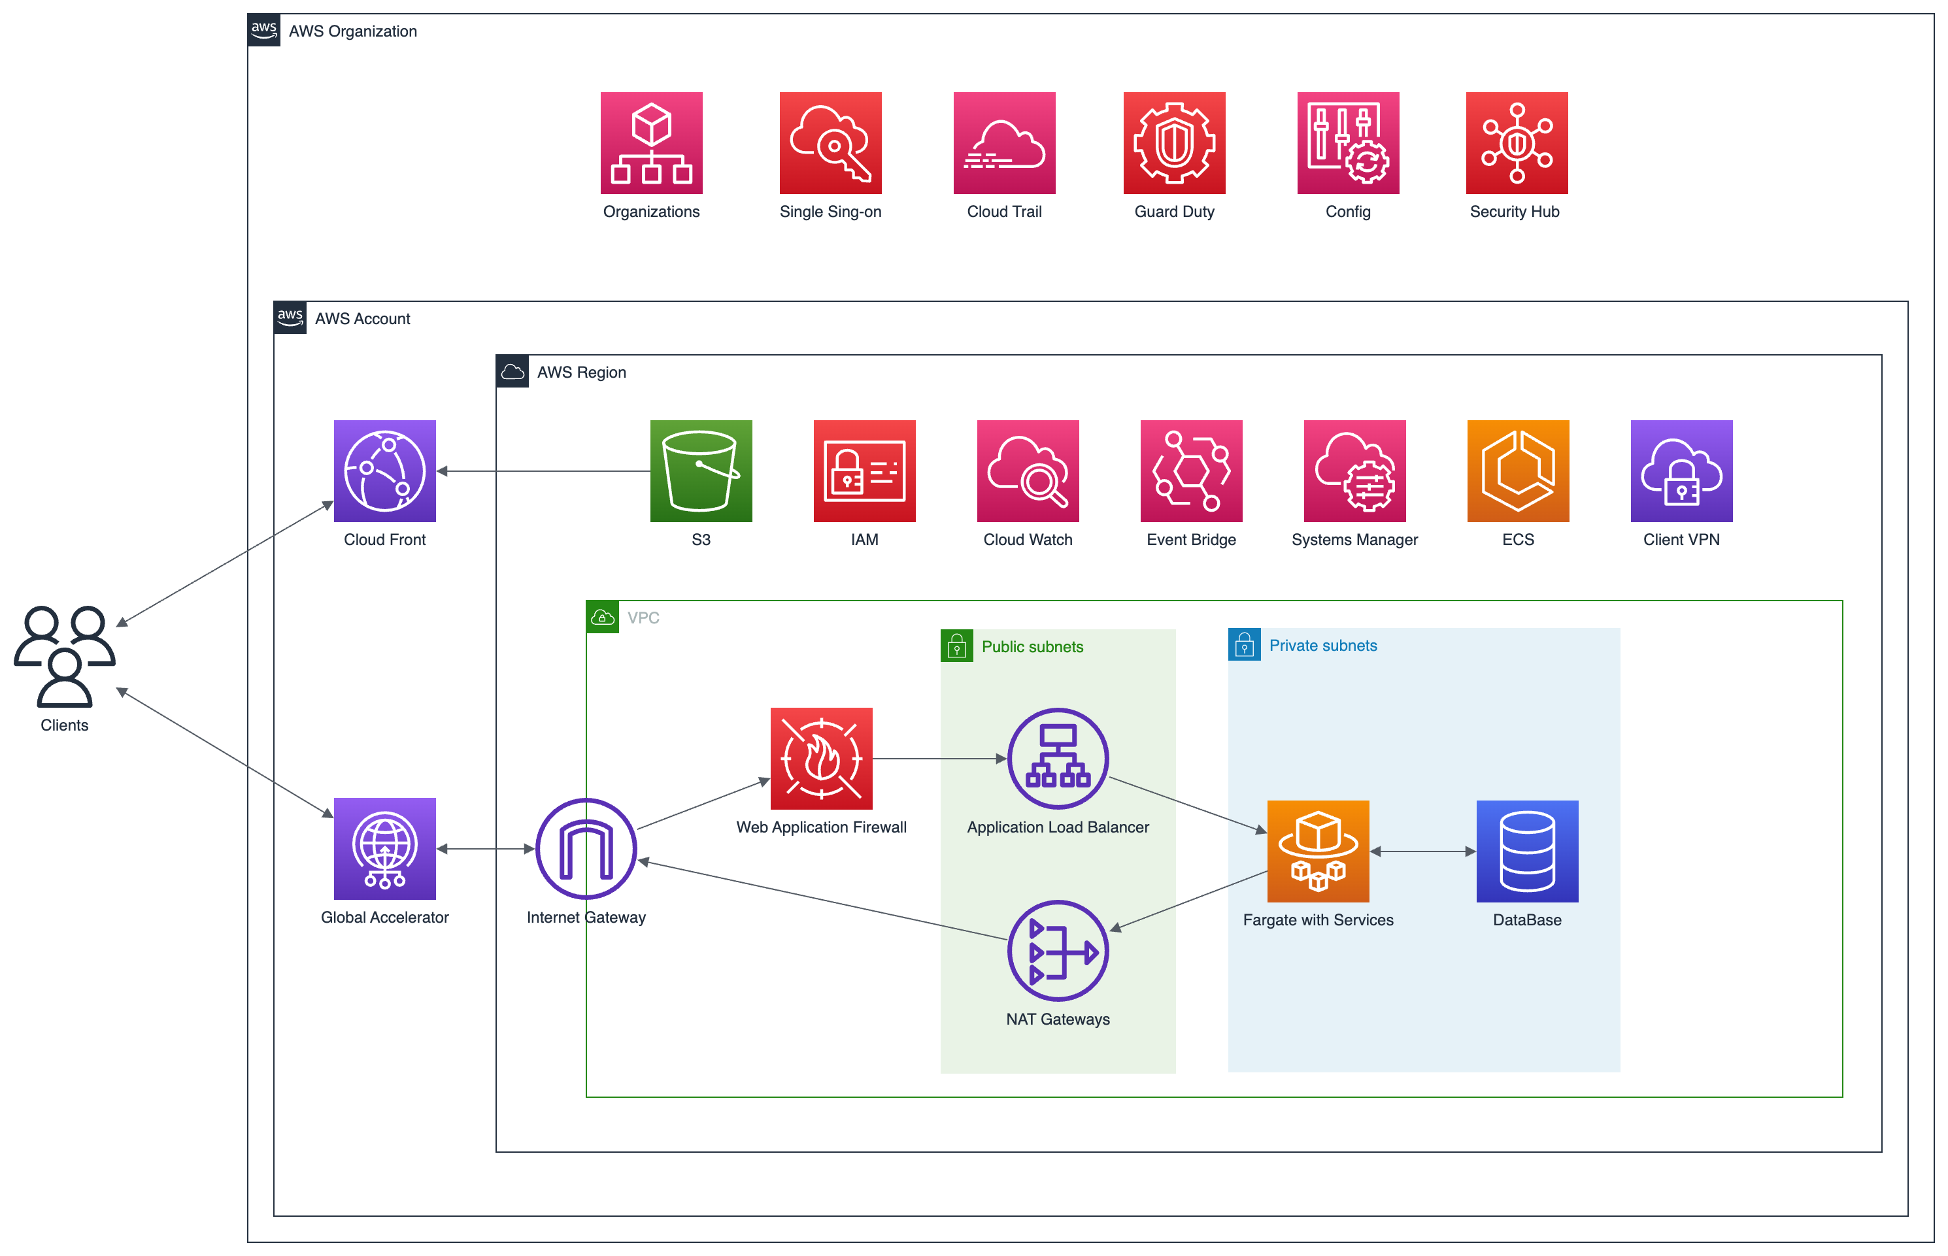Select the Single Sign-on icon
1948x1256 pixels.
830,142
